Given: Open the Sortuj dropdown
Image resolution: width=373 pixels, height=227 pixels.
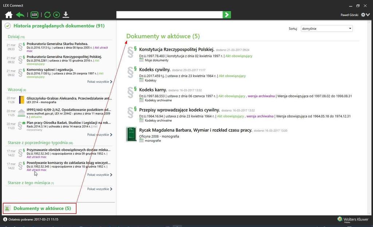Looking at the screenshot, I should 327,28.
